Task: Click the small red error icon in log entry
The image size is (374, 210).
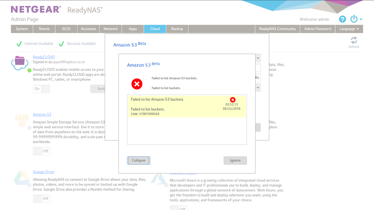Action: tap(232, 100)
